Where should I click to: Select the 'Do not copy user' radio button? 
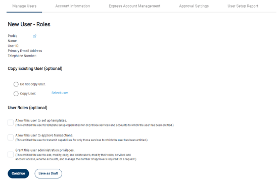(x=16, y=84)
